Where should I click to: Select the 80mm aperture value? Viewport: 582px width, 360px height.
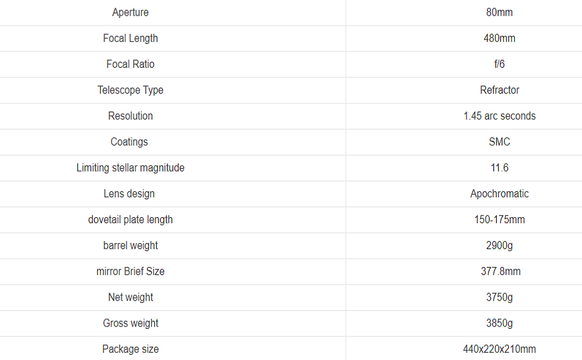(x=499, y=13)
